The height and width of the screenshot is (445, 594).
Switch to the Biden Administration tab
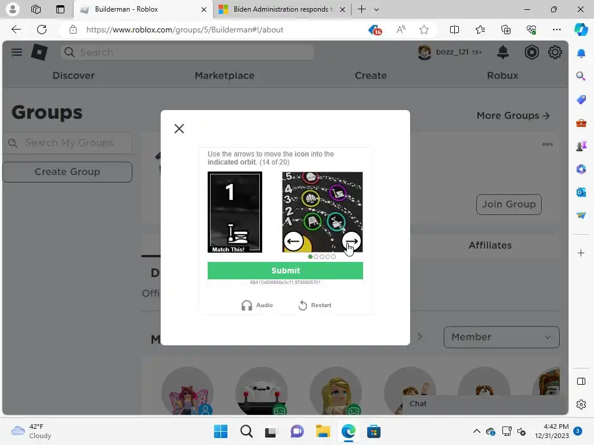pyautogui.click(x=281, y=9)
